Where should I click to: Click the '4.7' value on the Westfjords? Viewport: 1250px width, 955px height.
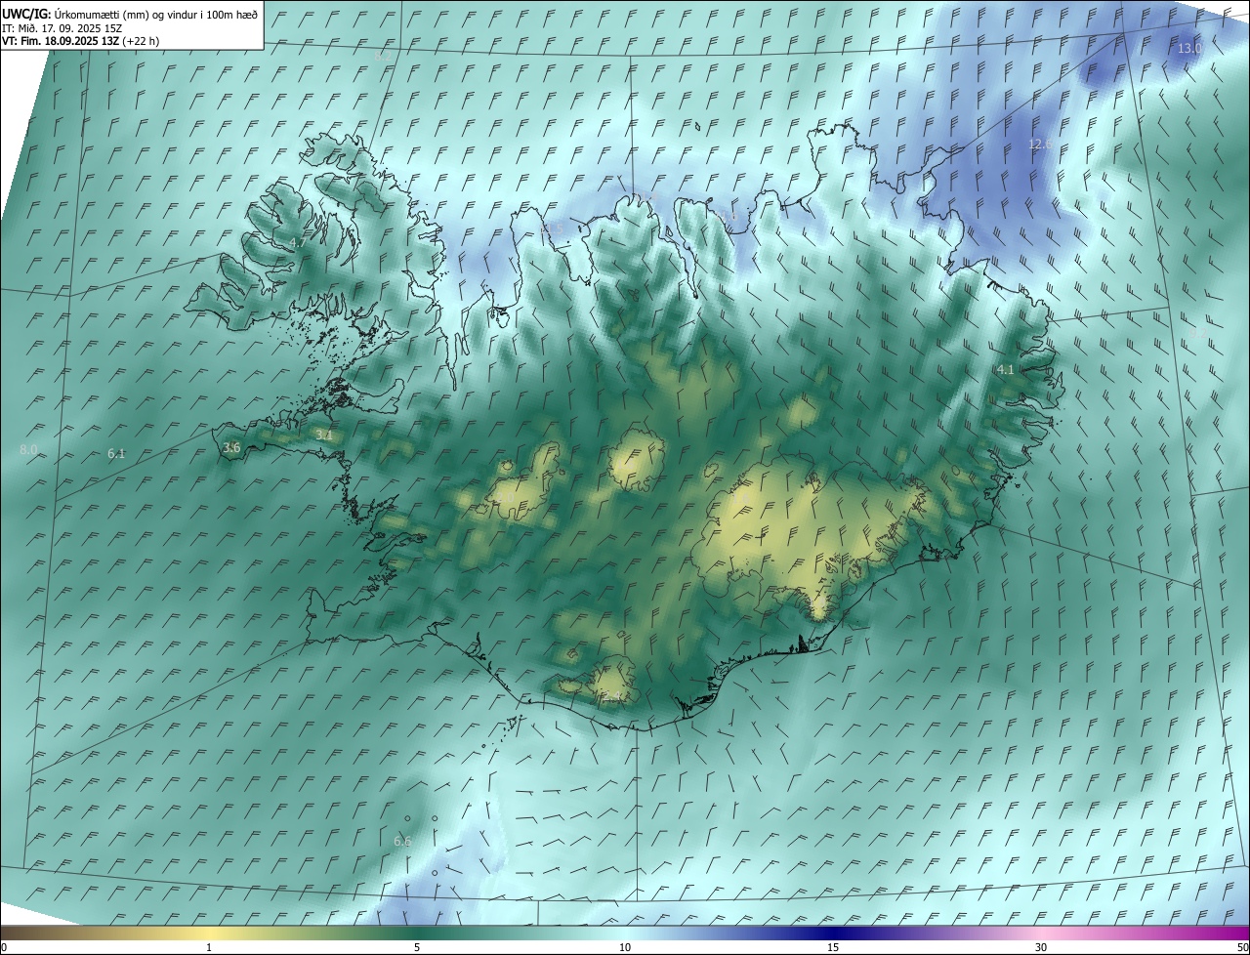click(298, 242)
